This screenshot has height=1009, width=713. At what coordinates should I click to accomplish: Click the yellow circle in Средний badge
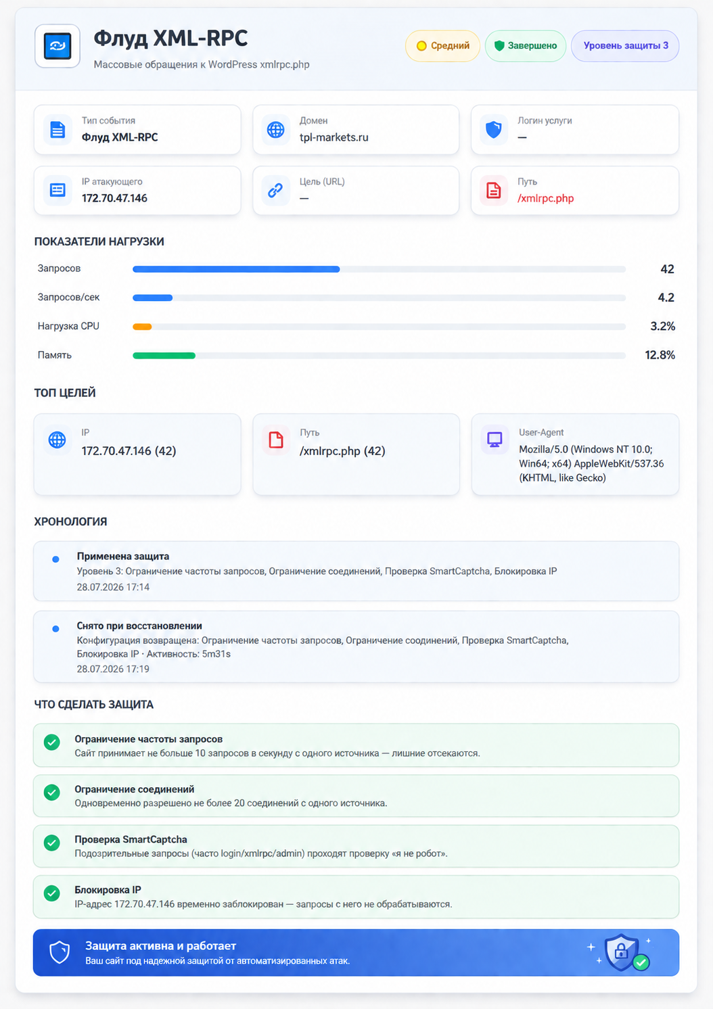[x=421, y=46]
